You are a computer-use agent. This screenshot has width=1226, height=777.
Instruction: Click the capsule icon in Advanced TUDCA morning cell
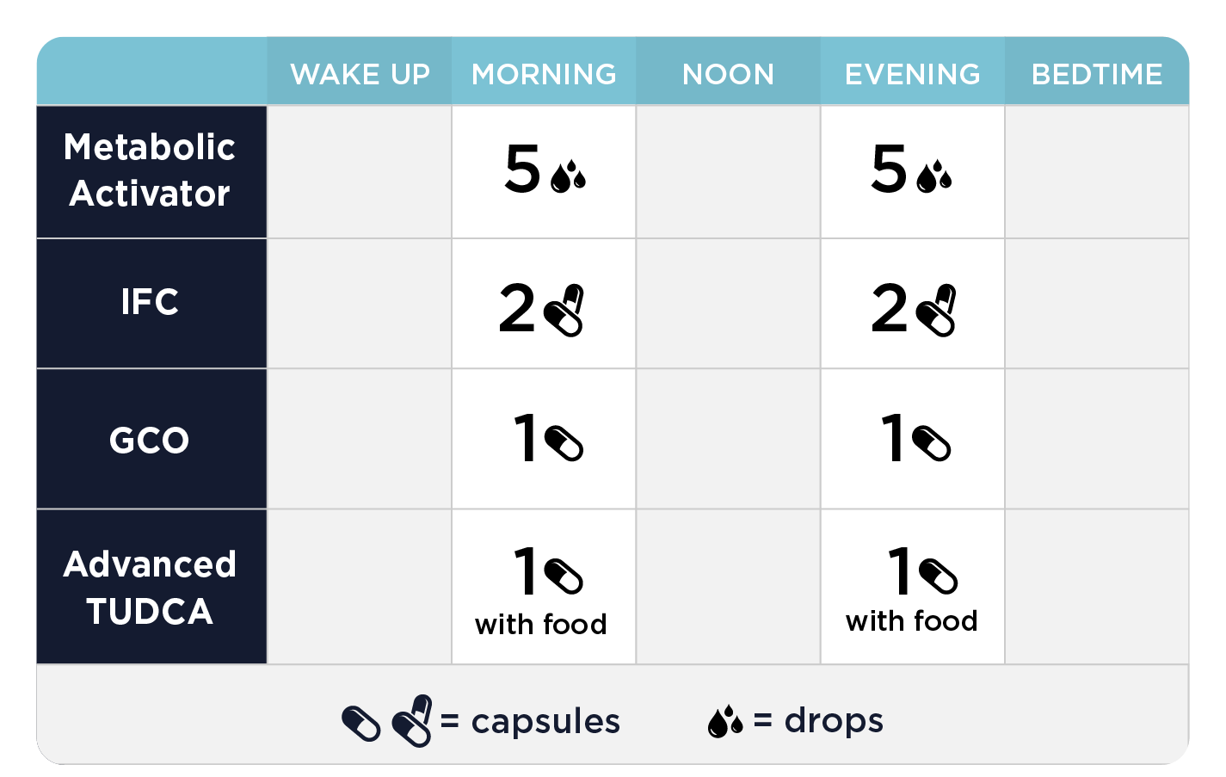(x=564, y=576)
